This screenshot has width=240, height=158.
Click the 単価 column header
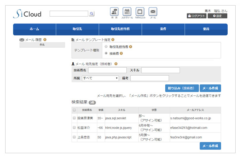click(101, 110)
